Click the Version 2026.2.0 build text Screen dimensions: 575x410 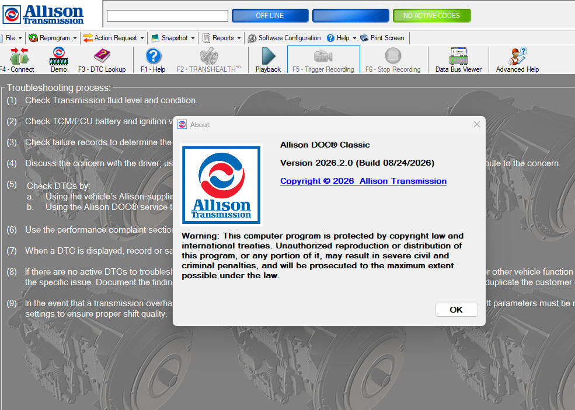pyautogui.click(x=357, y=163)
